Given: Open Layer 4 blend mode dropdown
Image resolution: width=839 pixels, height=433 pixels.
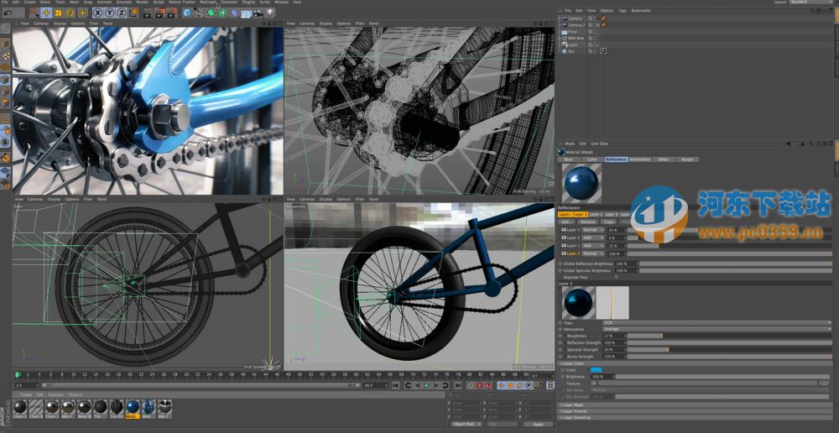Looking at the screenshot, I should point(593,230).
